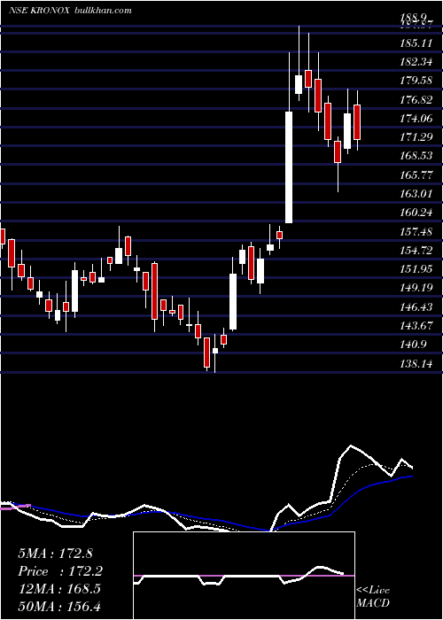
Task: Select the 165.77 price axis label
Action: pyautogui.click(x=416, y=174)
